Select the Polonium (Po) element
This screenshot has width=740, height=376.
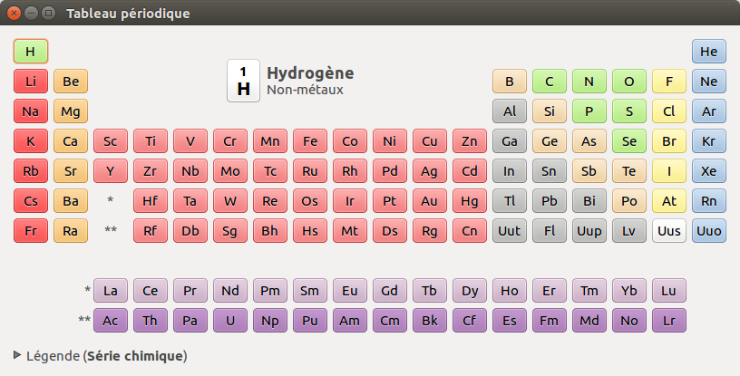629,201
